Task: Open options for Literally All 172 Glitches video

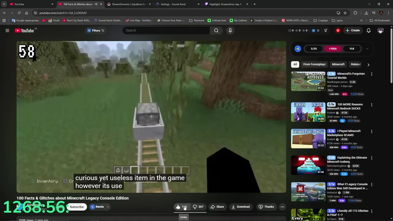Action: 372,211
